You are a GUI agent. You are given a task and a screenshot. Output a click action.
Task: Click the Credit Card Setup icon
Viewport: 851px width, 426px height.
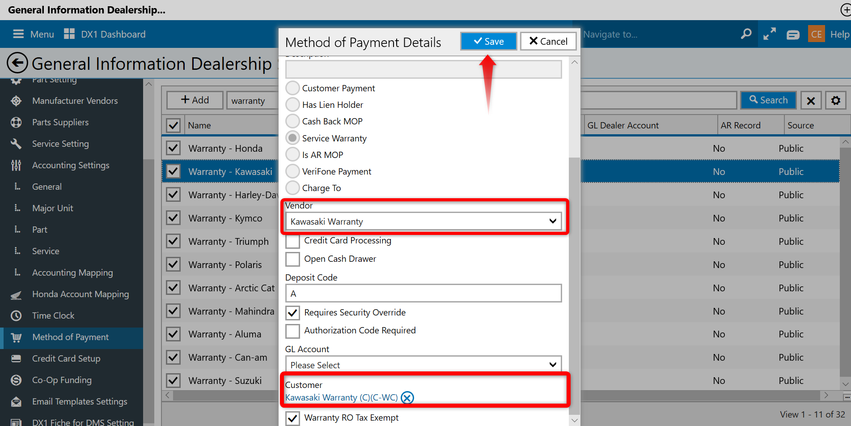point(16,358)
